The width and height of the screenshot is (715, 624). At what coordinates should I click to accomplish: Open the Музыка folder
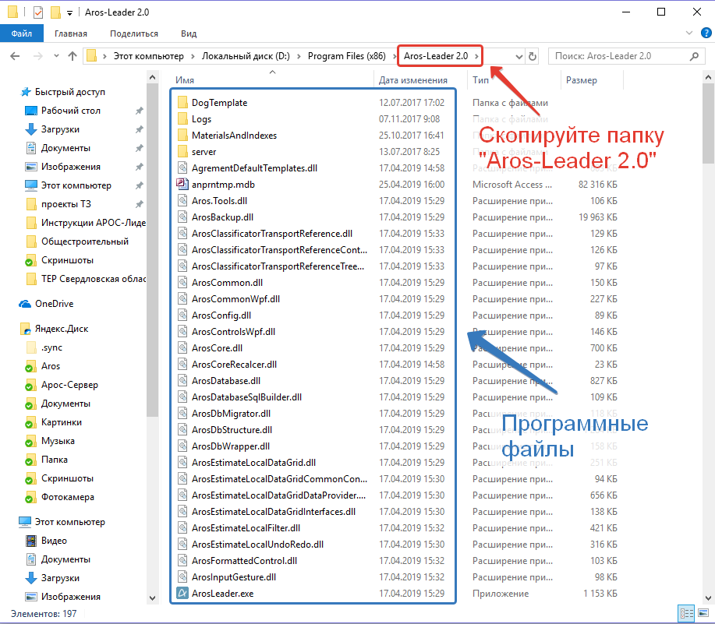(x=58, y=440)
